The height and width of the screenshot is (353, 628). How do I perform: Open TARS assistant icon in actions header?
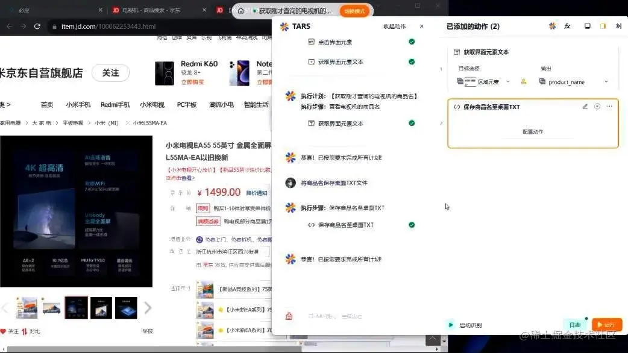point(552,26)
